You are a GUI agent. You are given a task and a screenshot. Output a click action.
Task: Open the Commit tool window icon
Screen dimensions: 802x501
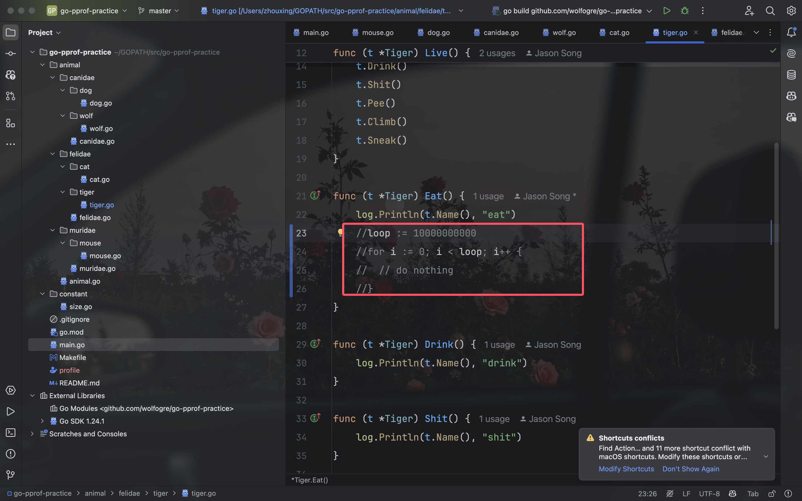[11, 53]
